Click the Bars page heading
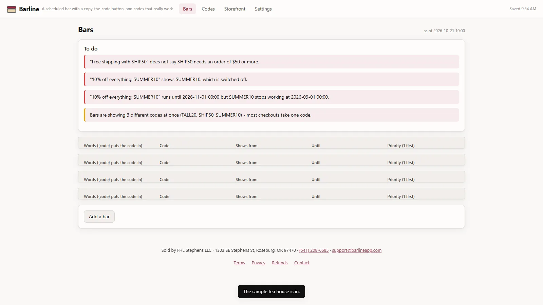This screenshot has height=305, width=543. pyautogui.click(x=86, y=30)
